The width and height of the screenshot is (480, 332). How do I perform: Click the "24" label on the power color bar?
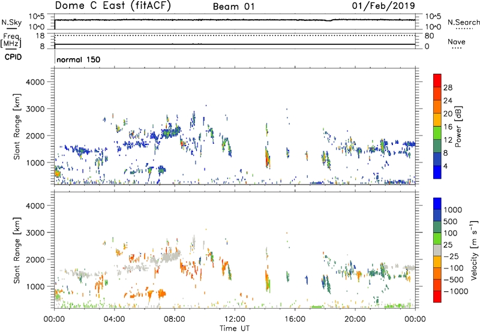pos(448,101)
